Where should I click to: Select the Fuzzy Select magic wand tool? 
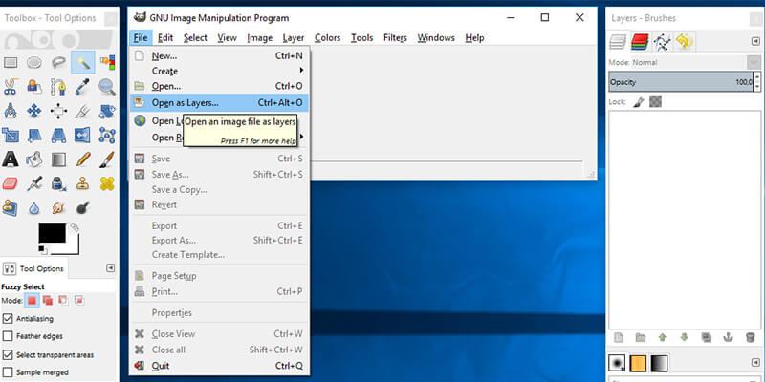coord(83,62)
